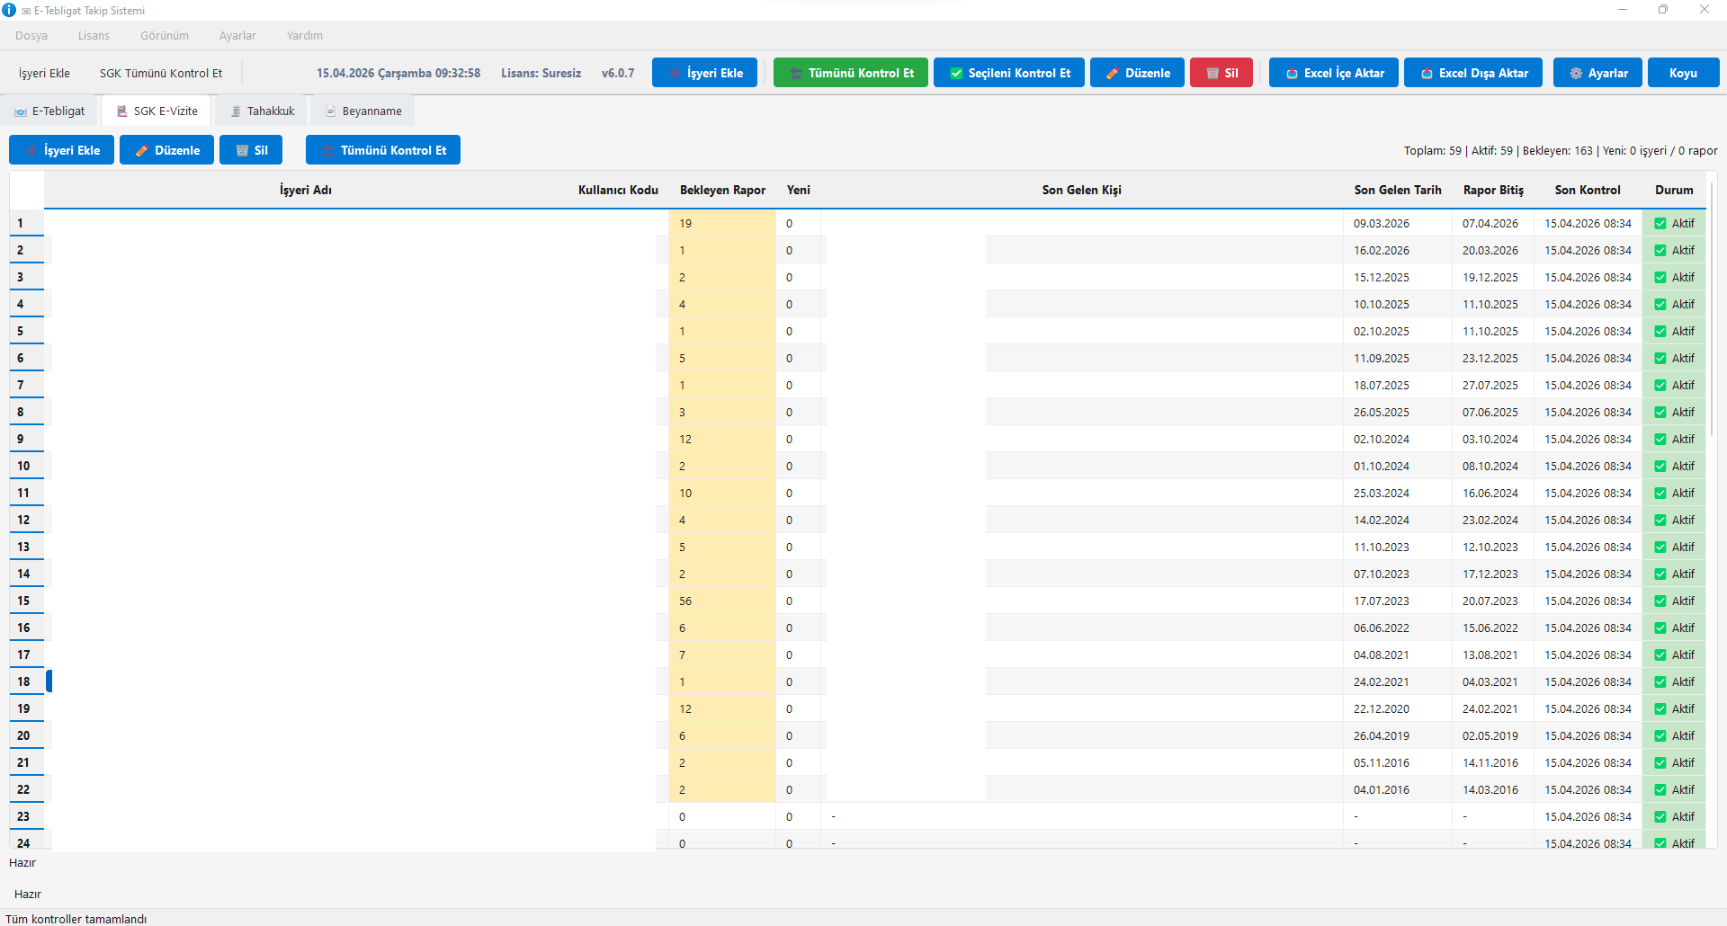
Task: Click Aktif status checkbox in row 18
Action: coord(1660,682)
